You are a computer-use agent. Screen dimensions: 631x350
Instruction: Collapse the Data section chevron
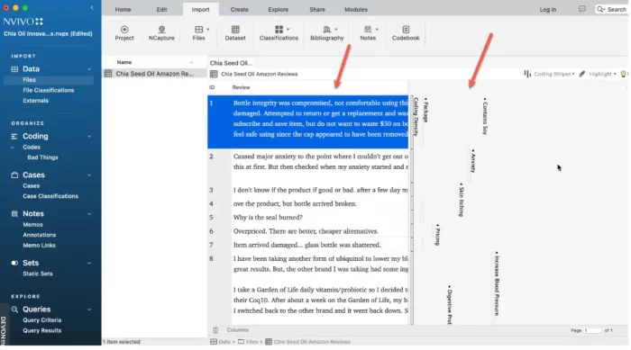[x=89, y=69]
